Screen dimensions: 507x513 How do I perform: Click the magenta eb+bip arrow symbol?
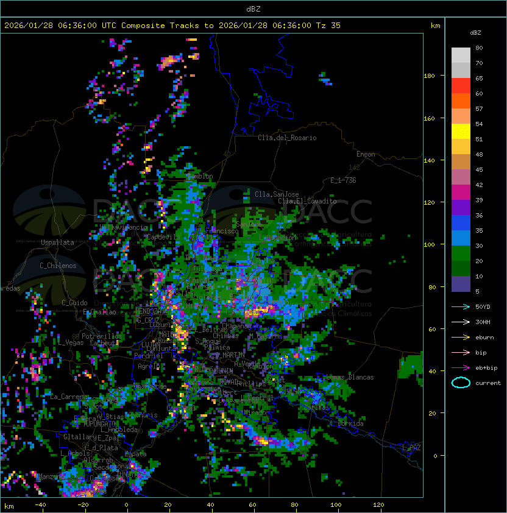(x=461, y=368)
